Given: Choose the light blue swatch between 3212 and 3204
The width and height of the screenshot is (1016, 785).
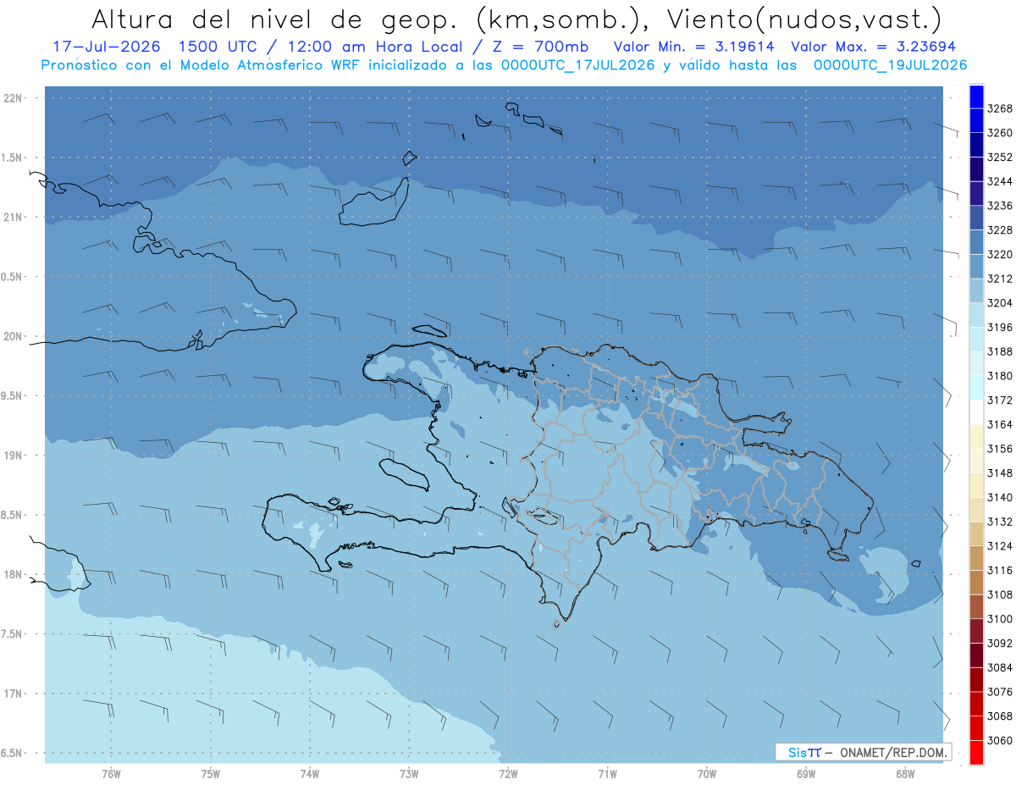Looking at the screenshot, I should (x=976, y=290).
